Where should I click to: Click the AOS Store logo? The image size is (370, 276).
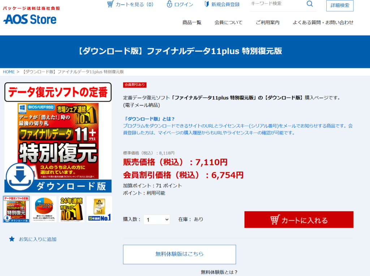[30, 19]
